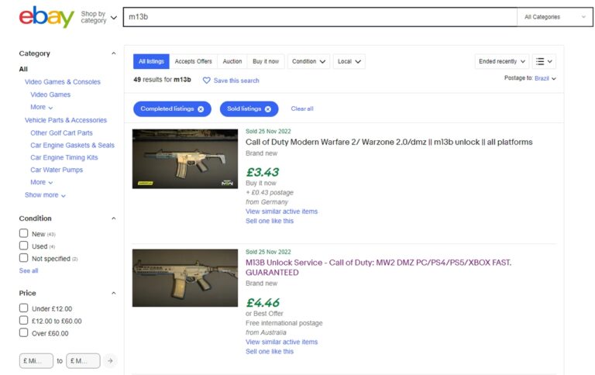Tick the Not specified condition checkbox
Screen dimensions: 595x375
(x=23, y=258)
